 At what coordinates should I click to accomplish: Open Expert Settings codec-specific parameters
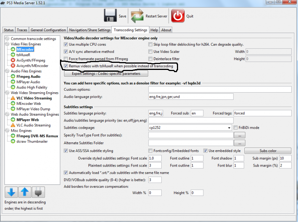point(106,74)
